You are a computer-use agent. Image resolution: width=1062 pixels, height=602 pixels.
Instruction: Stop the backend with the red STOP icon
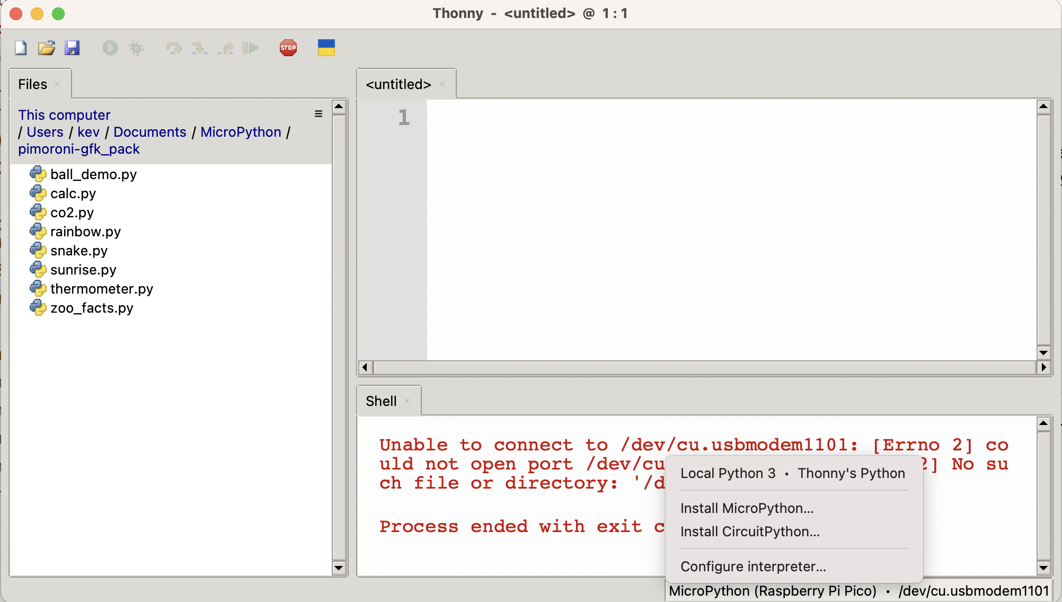click(x=288, y=48)
